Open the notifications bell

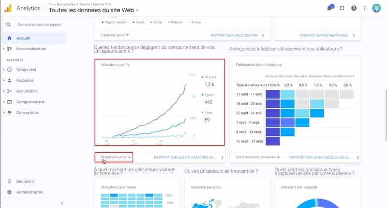pyautogui.click(x=330, y=8)
